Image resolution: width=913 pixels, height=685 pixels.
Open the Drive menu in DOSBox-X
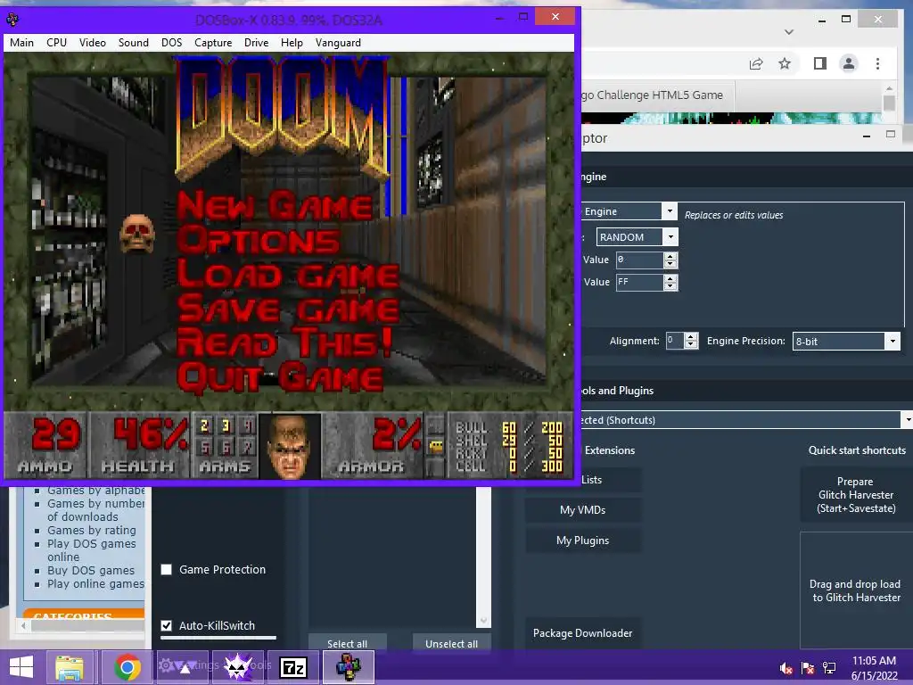[256, 43]
